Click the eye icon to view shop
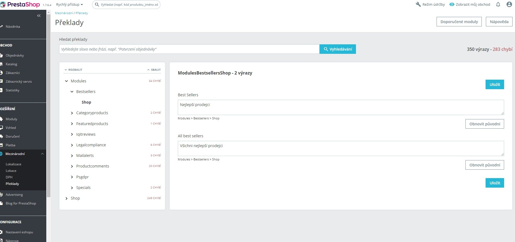The image size is (515, 242). pyautogui.click(x=452, y=4)
